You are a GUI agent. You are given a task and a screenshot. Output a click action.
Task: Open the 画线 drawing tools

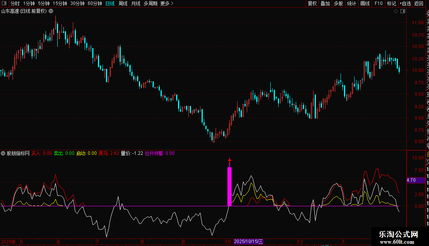coord(365,3)
